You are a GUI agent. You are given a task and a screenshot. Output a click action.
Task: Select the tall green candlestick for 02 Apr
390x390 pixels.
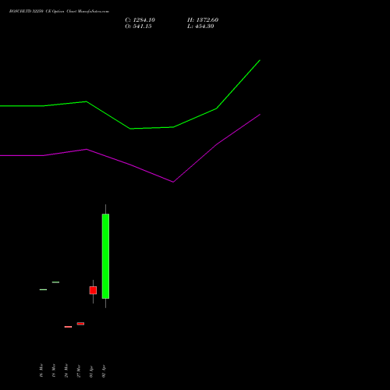pos(105,256)
